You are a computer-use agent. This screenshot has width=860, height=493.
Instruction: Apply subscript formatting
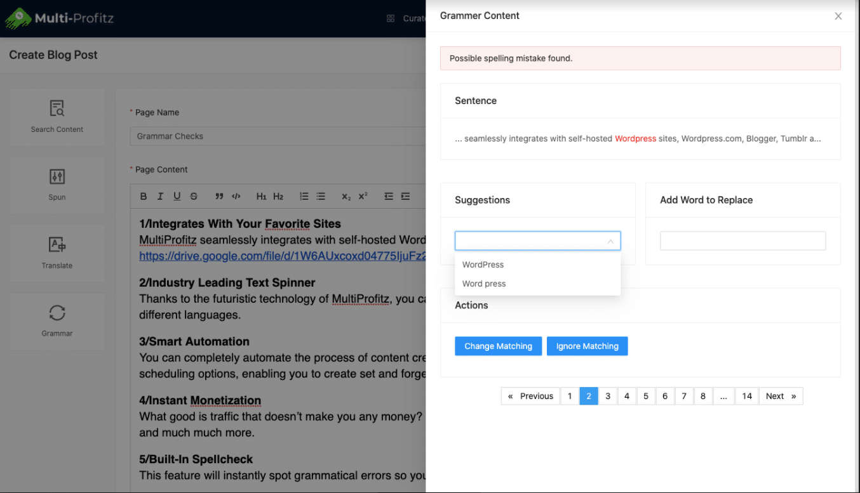click(x=346, y=197)
